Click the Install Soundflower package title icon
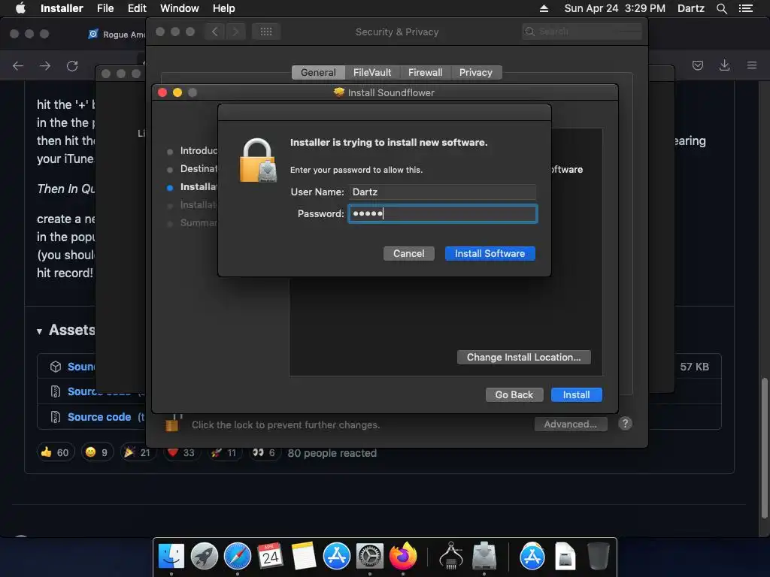Screen dimensions: 770x577 coord(339,92)
